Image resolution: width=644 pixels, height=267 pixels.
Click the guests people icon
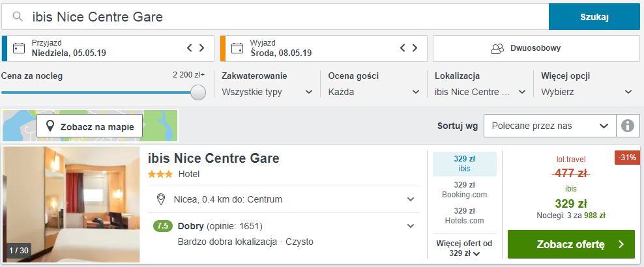pyautogui.click(x=497, y=48)
